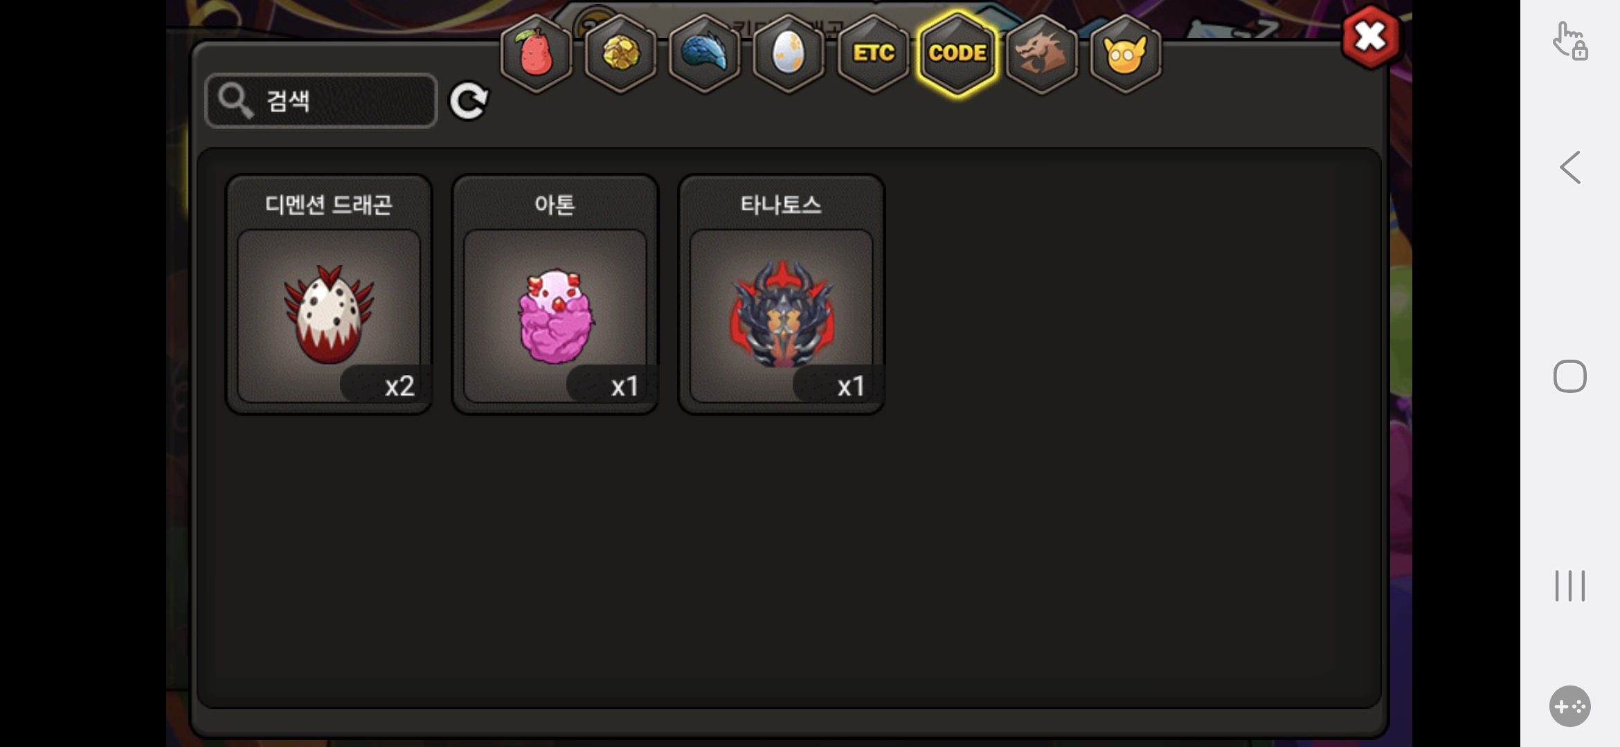Viewport: 1620px width, 747px height.
Task: Switch to the egg category tab
Action: 788,53
